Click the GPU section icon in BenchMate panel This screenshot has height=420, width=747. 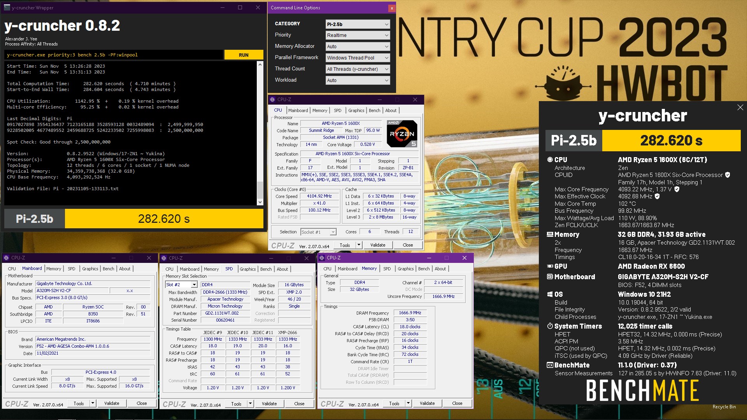coord(550,266)
